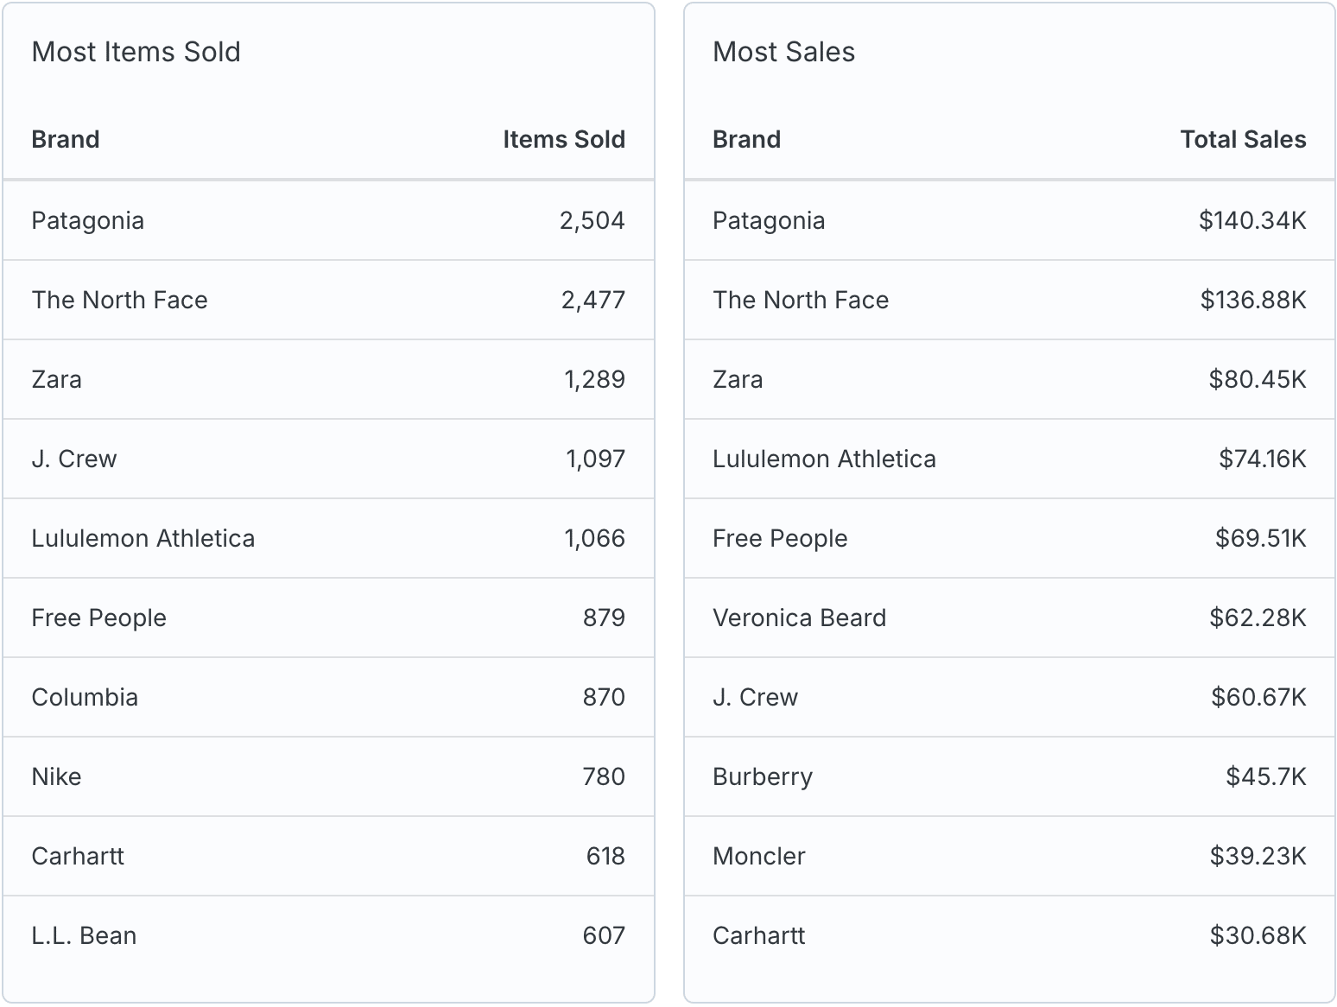Select J. Crew row showing 1,097 items
This screenshot has width=1337, height=1007.
(328, 459)
